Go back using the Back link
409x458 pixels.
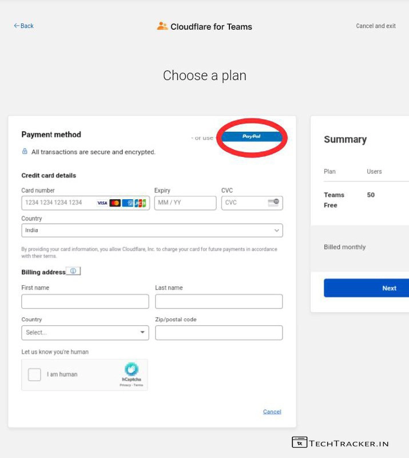[x=24, y=26]
